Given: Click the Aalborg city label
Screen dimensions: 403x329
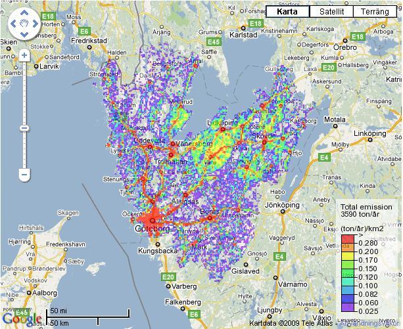Looking at the screenshot, I should 44,293.
